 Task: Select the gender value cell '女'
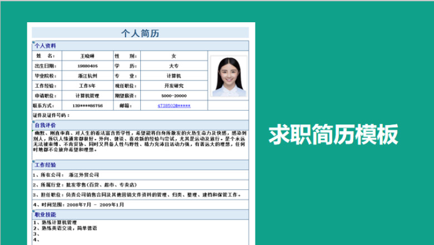click(174, 56)
